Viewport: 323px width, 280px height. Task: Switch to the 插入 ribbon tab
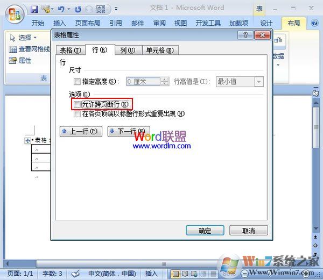pyautogui.click(x=60, y=23)
